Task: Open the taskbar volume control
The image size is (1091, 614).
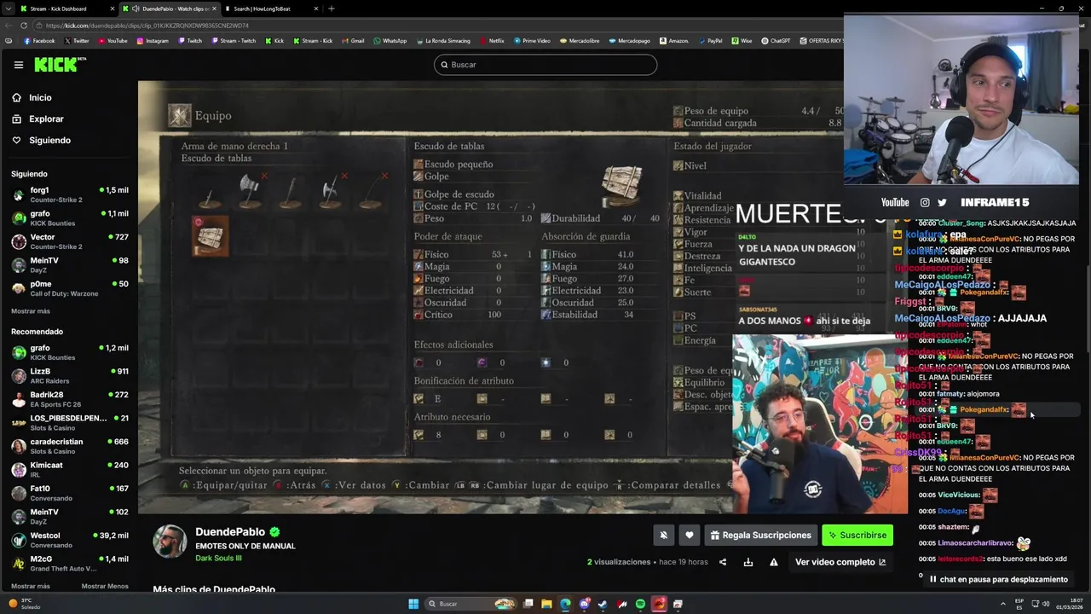Action: [1046, 604]
